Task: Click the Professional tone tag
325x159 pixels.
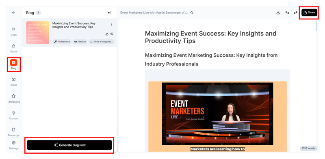Action: point(62,42)
